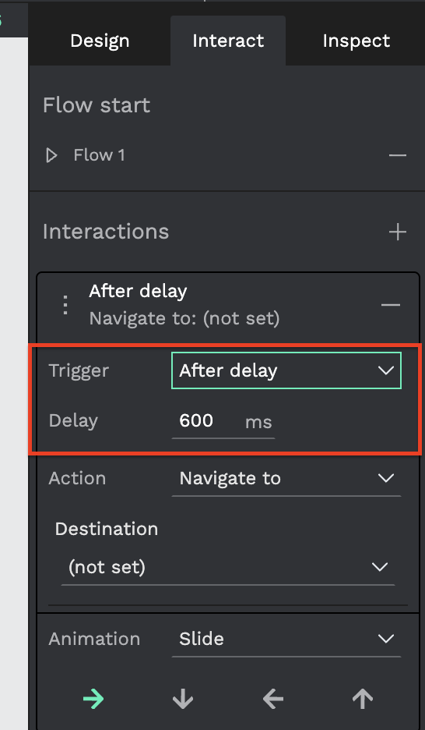Select the up arrow slide direction
This screenshot has height=730, width=425.
[x=362, y=699]
